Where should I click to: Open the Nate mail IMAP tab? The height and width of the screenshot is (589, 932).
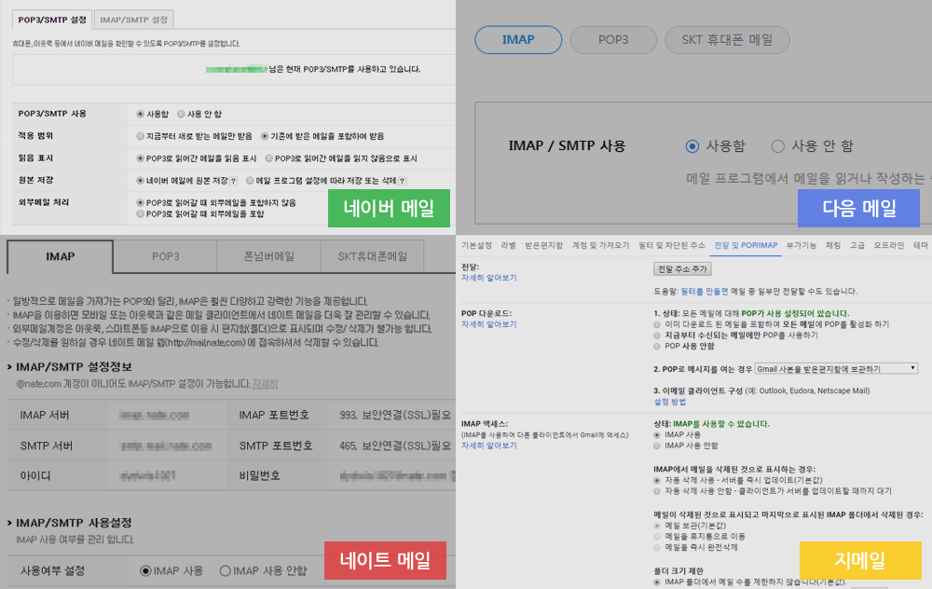(x=60, y=257)
